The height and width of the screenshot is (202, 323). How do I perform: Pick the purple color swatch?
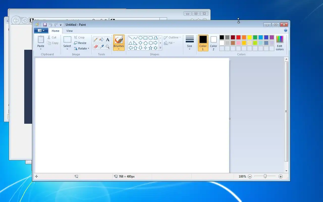[272, 37]
